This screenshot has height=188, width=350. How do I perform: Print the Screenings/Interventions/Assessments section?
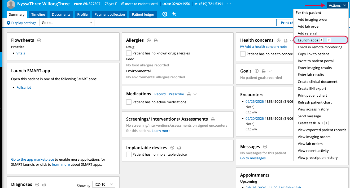pos(213,119)
